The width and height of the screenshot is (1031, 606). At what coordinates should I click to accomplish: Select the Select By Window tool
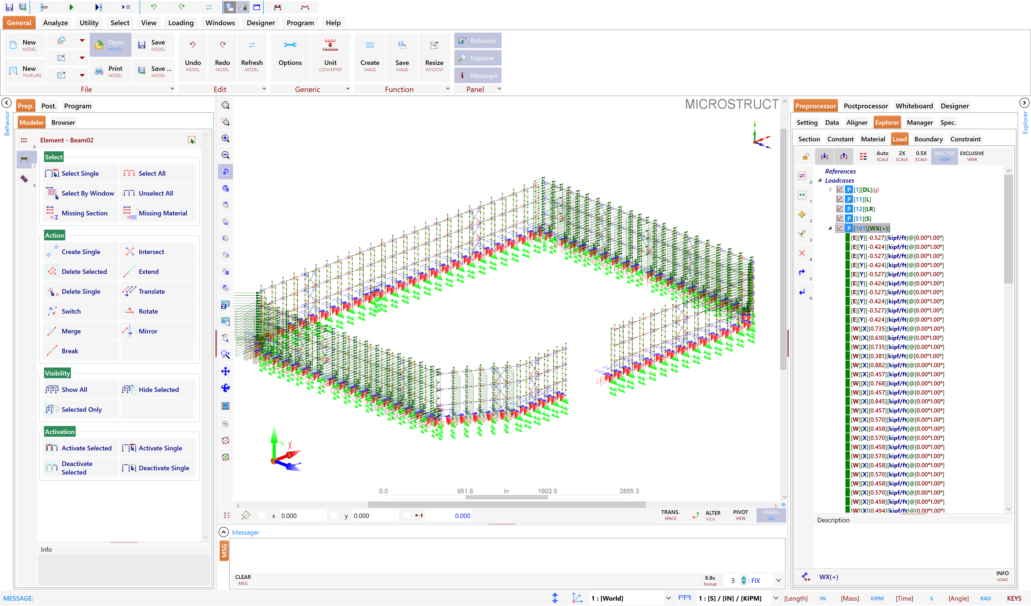pos(81,193)
